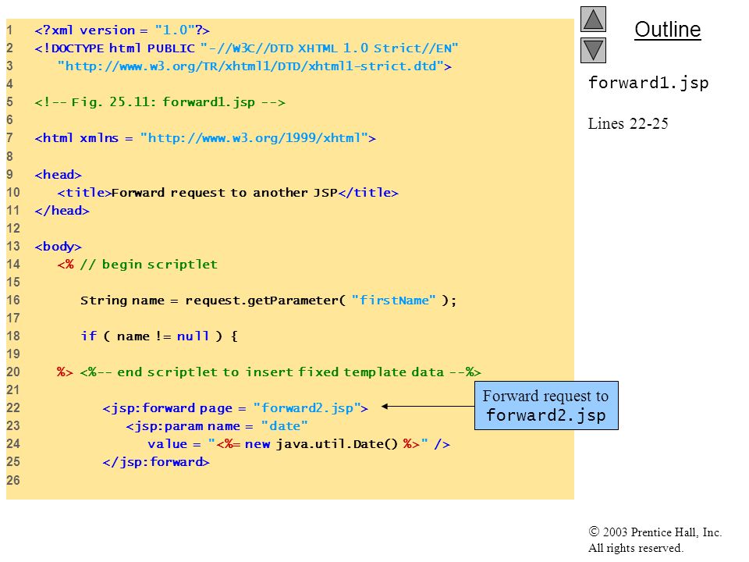The width and height of the screenshot is (749, 562).
Task: Click the 'Forward request to forward2.jsp' callout
Action: (546, 406)
